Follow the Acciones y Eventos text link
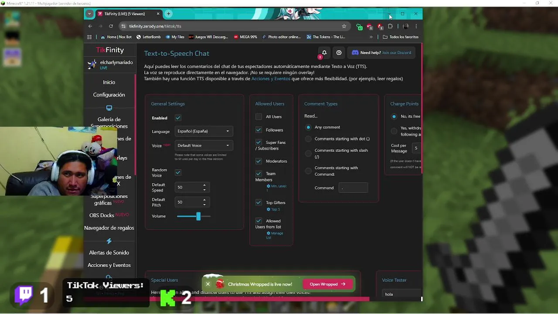The image size is (558, 314). pyautogui.click(x=271, y=79)
